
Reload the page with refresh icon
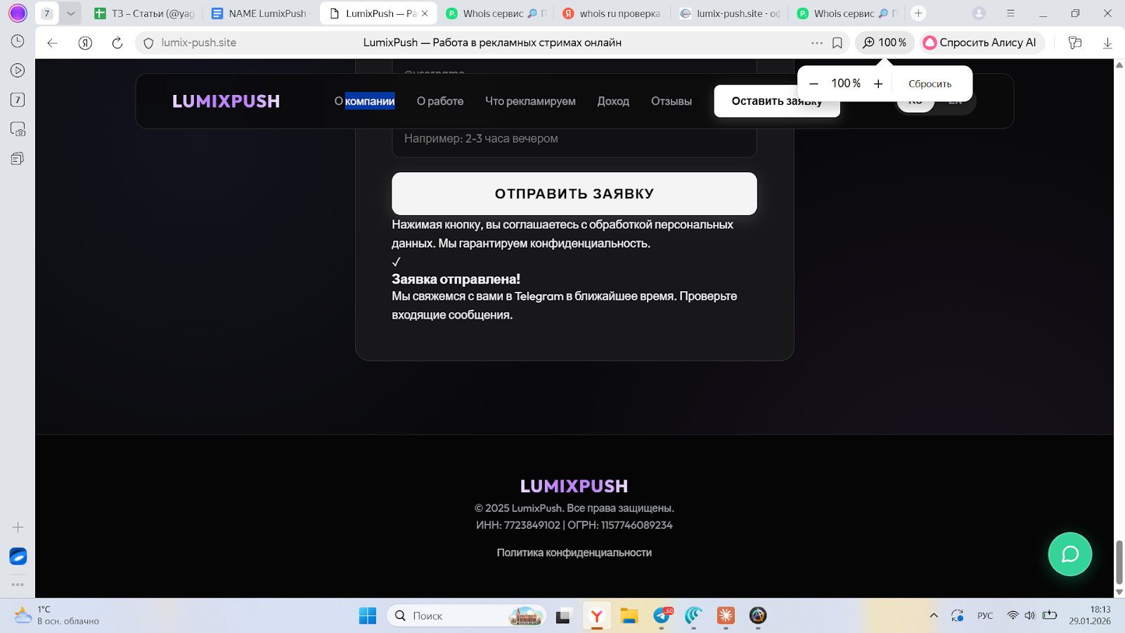117,43
